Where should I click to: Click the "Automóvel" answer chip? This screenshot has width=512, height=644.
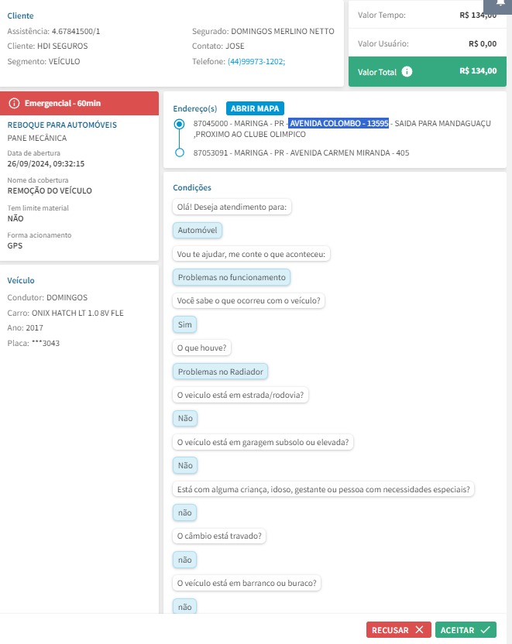(198, 231)
